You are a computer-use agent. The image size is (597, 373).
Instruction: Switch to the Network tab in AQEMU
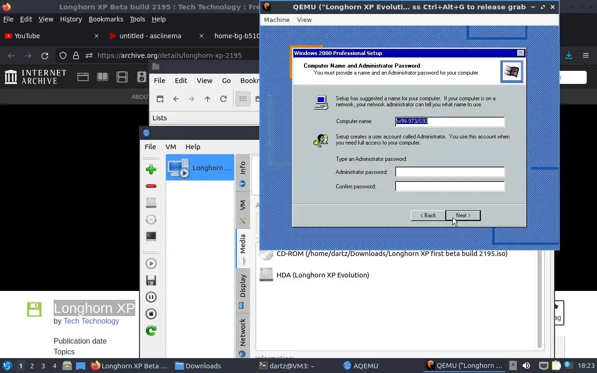[x=242, y=337]
